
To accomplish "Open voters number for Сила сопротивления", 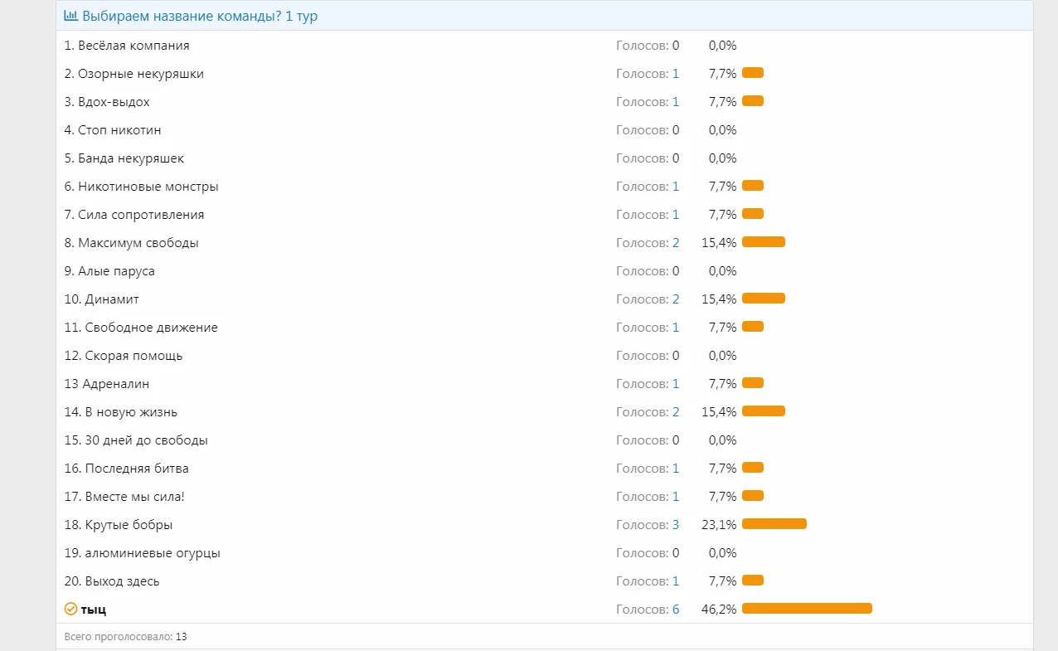I will pos(676,215).
